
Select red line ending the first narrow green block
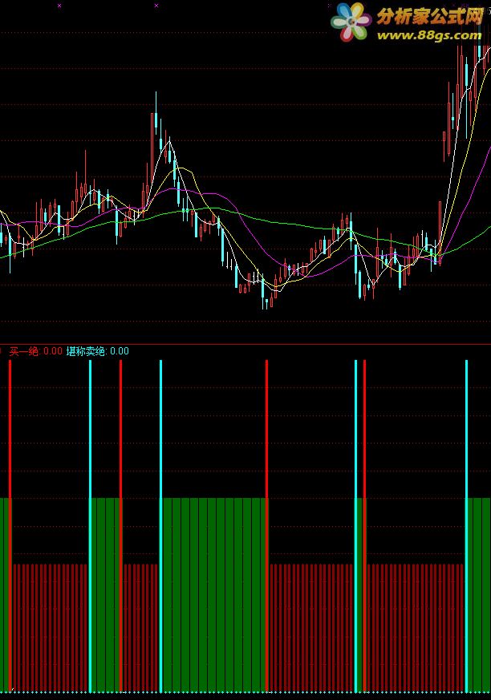(120, 526)
